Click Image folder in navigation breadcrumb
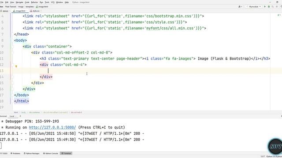 (x=21, y=7)
